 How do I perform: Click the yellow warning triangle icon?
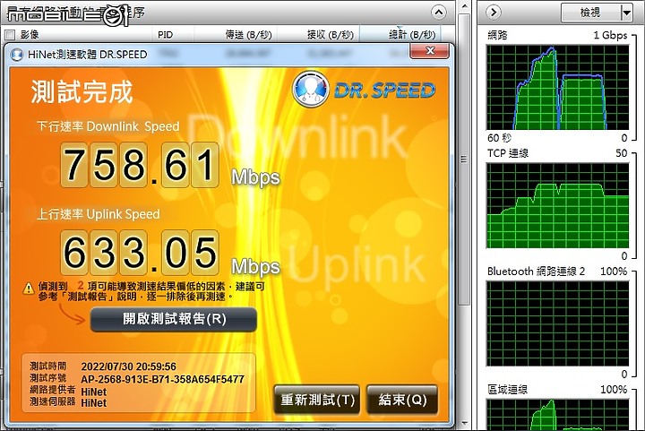tap(29, 289)
